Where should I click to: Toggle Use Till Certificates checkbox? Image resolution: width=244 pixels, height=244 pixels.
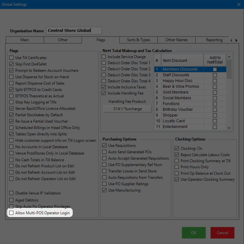(x=12, y=58)
